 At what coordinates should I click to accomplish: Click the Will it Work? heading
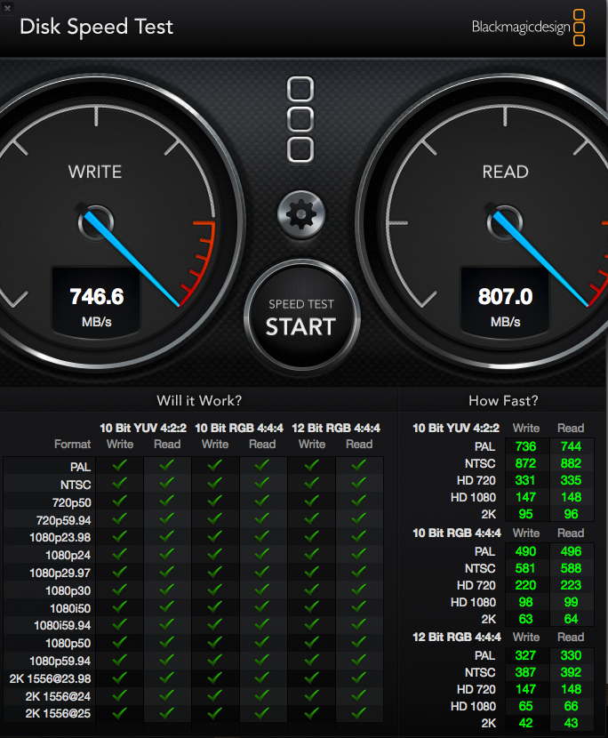point(199,400)
